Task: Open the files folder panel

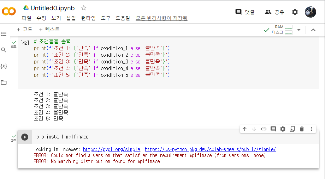Action: tap(4, 82)
